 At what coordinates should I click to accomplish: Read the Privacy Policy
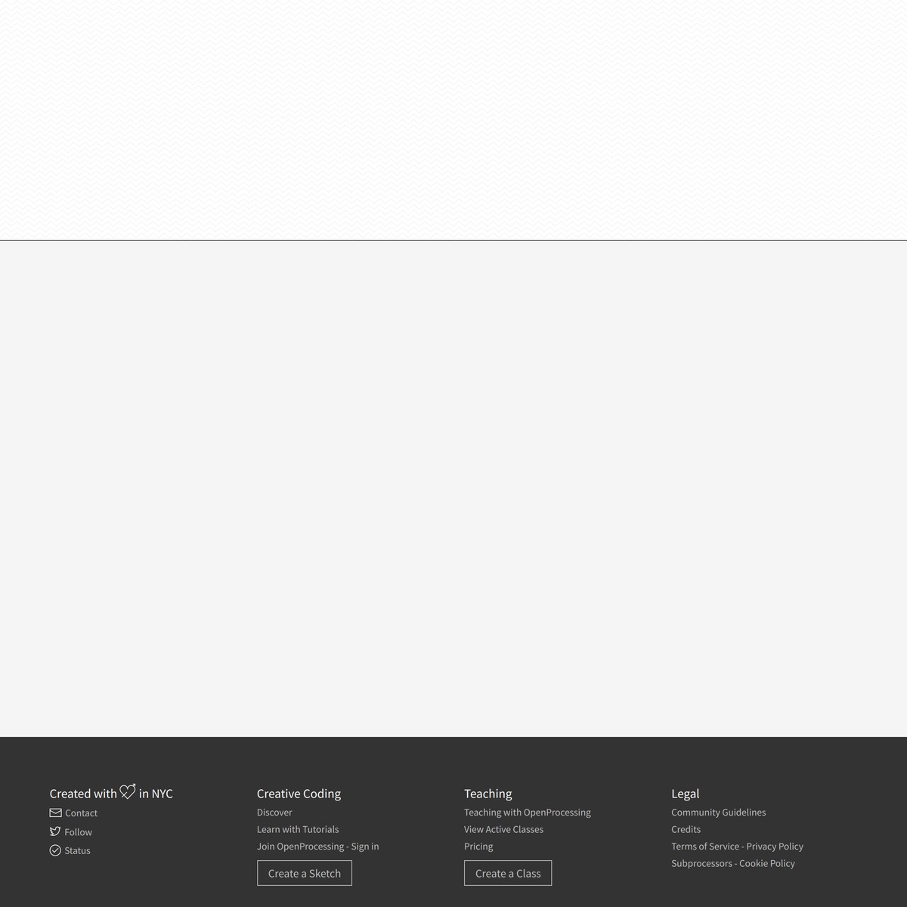click(775, 847)
